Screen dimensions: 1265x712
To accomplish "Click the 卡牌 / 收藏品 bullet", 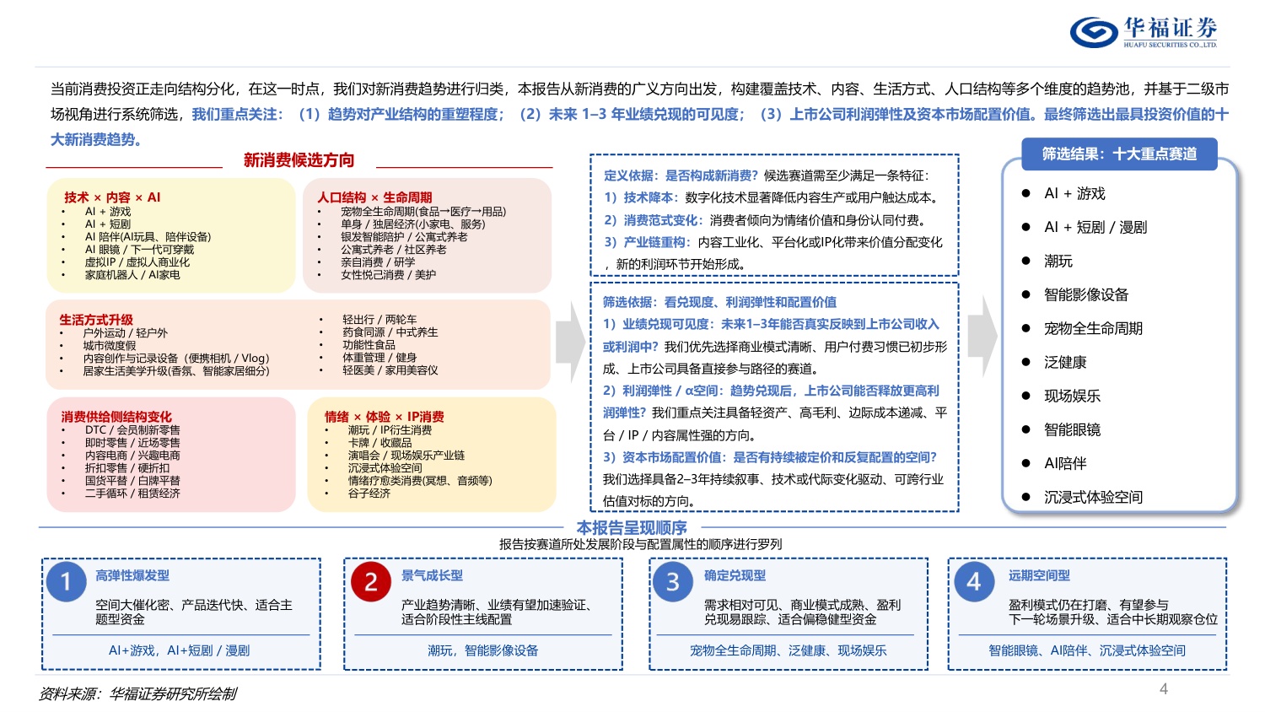I will pyautogui.click(x=380, y=443).
